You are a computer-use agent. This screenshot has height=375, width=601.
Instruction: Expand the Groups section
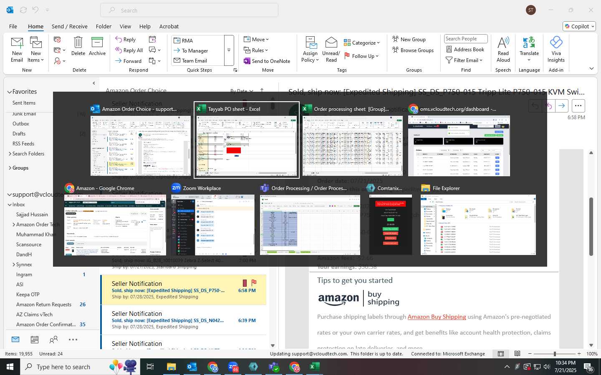pyautogui.click(x=10, y=168)
